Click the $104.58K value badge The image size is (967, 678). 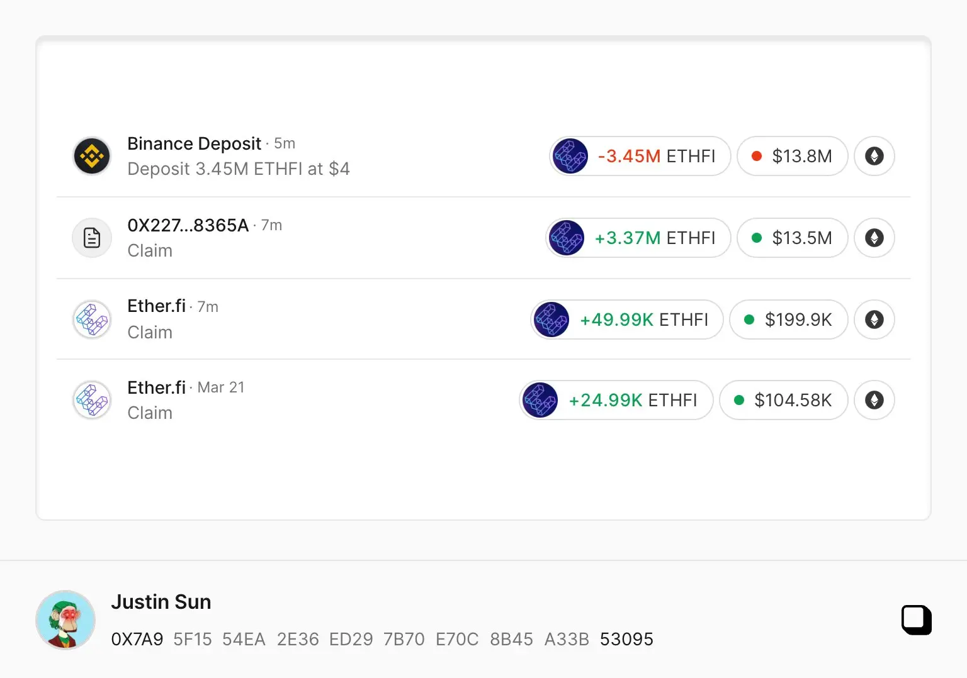click(x=783, y=400)
